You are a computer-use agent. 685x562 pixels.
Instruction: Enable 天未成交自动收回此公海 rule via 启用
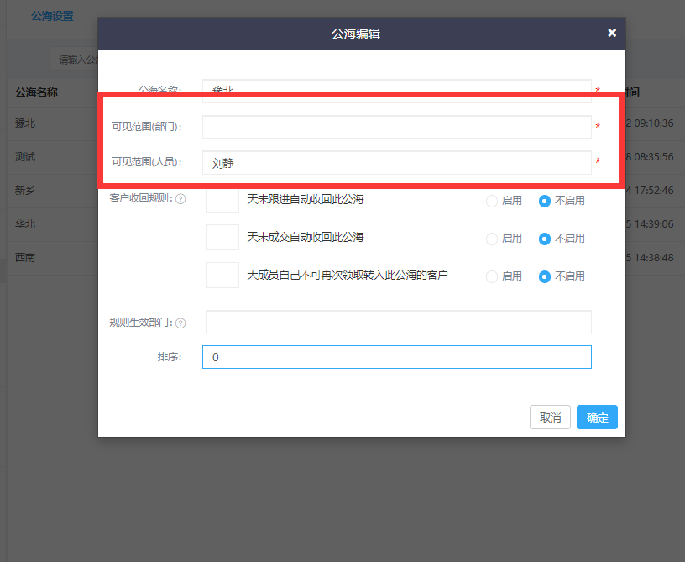pyautogui.click(x=492, y=239)
